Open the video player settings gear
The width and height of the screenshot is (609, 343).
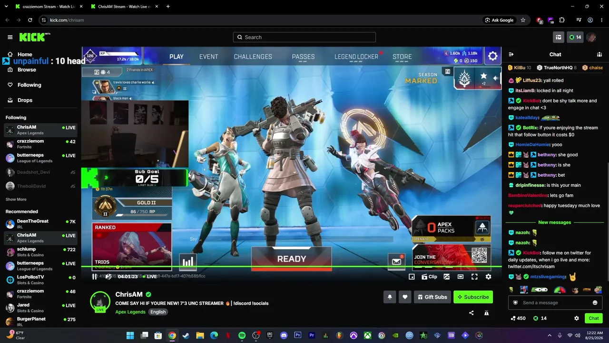click(x=488, y=276)
